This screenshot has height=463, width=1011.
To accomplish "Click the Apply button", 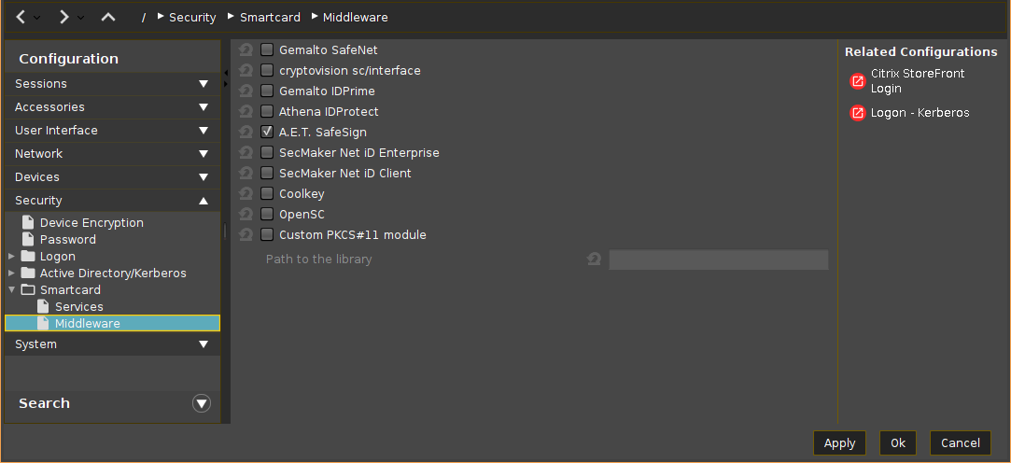I will tap(839, 443).
